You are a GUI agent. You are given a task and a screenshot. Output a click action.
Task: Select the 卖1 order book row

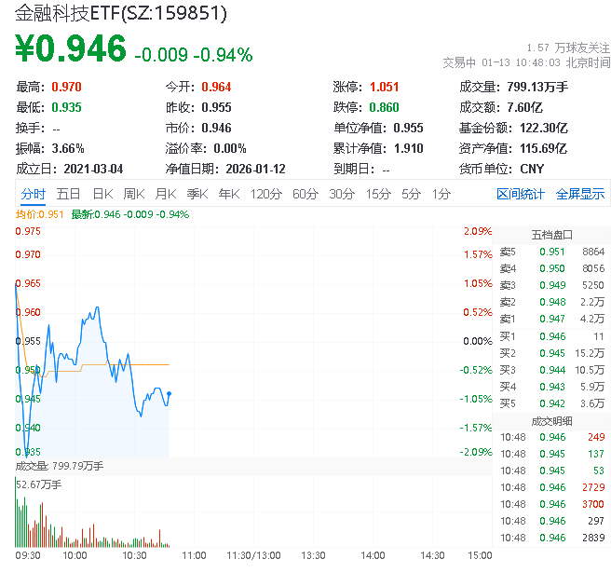point(551,319)
